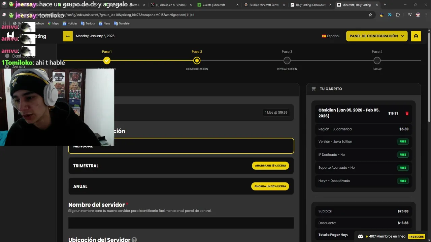Select the Anual billing cycle option

tap(181, 186)
